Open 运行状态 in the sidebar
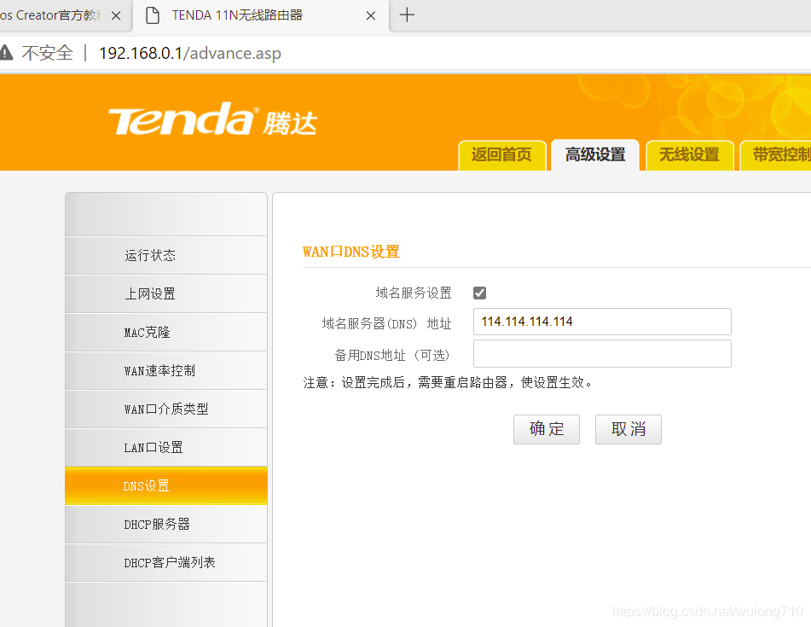Viewport: 811px width, 627px height. tap(166, 255)
